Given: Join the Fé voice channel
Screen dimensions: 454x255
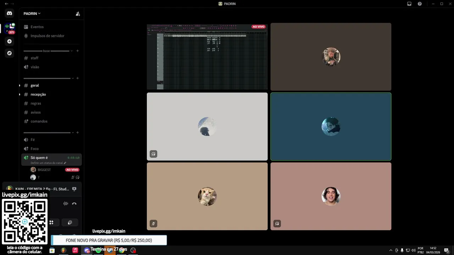Looking at the screenshot, I should [51, 140].
